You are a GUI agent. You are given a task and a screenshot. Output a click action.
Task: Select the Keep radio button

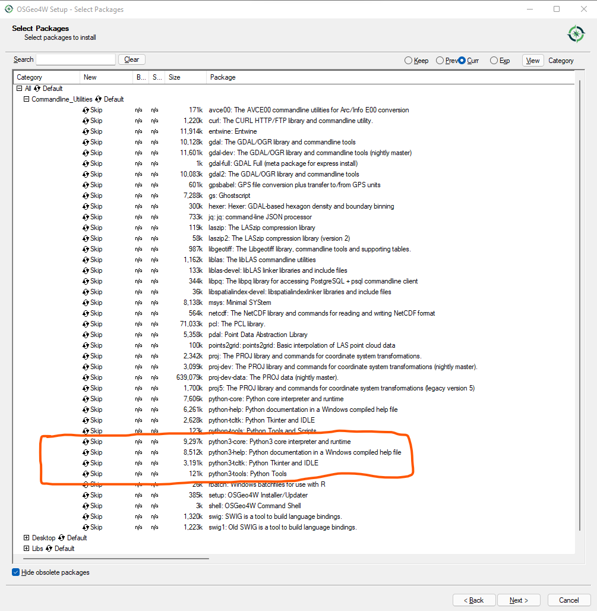(x=408, y=61)
